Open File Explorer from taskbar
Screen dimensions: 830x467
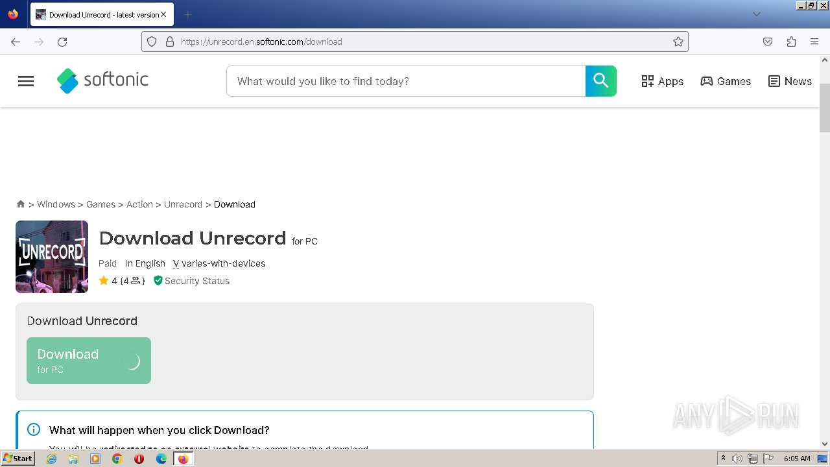point(73,459)
